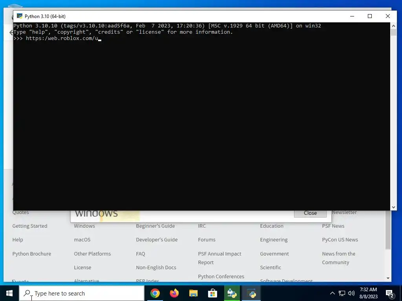Open the Quotes link
The image size is (402, 301).
point(20,212)
